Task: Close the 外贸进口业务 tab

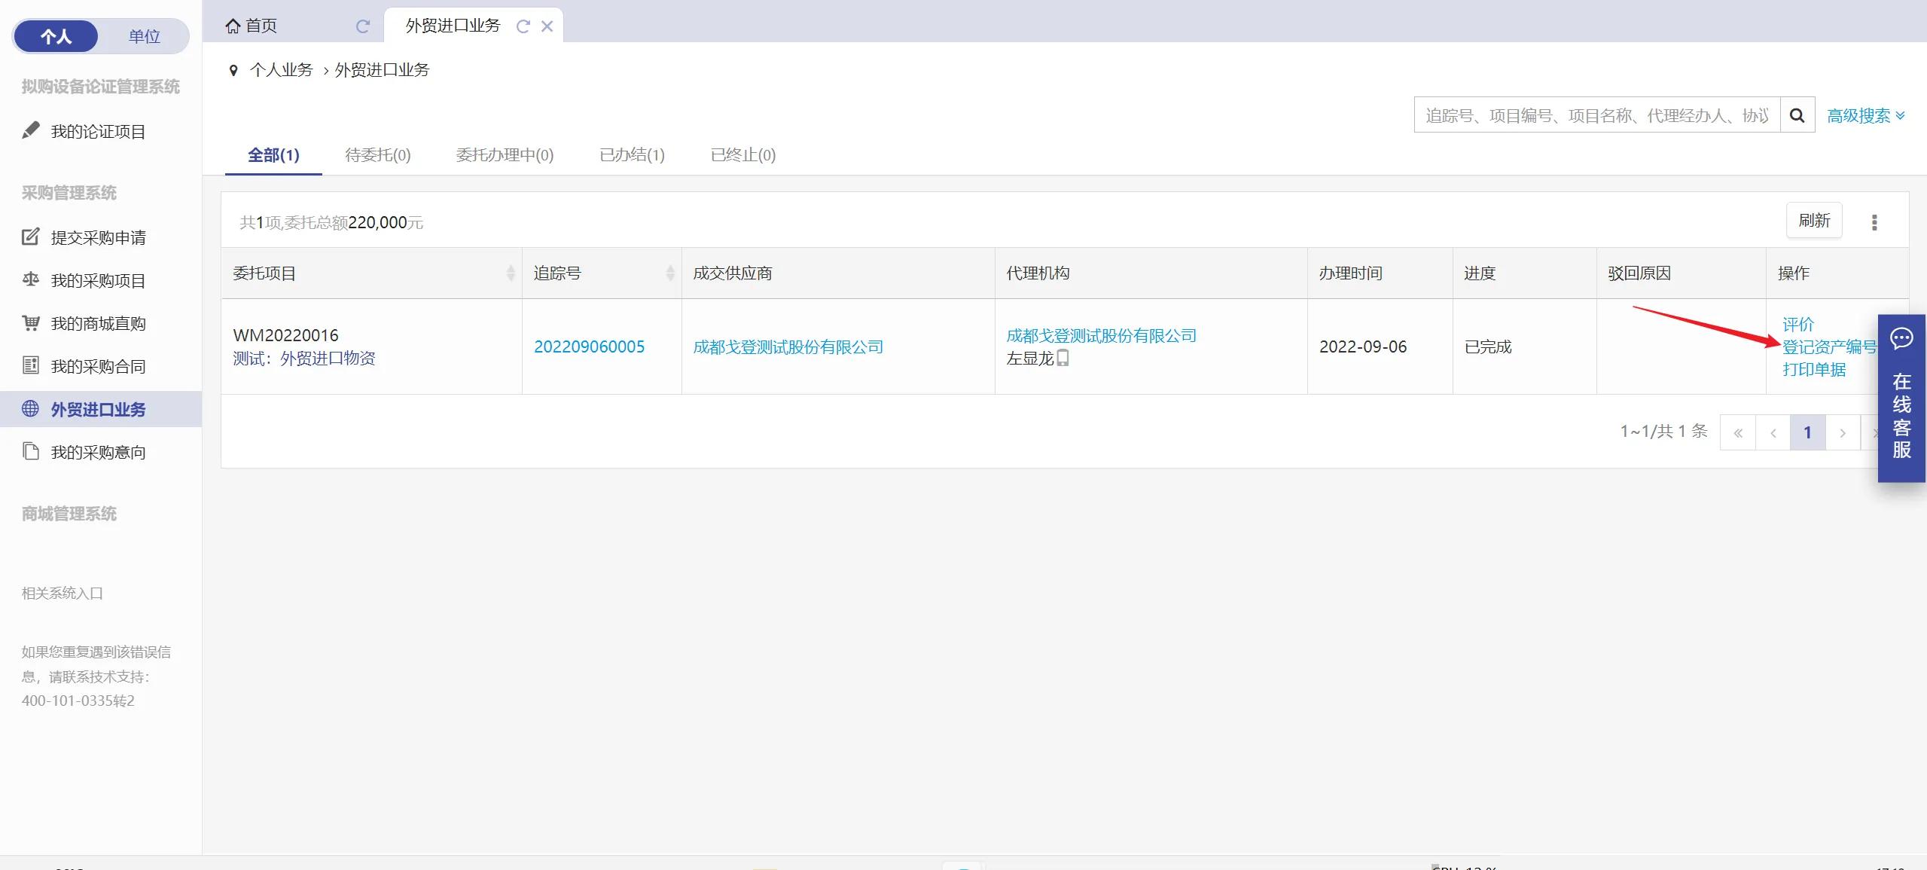Action: [547, 26]
